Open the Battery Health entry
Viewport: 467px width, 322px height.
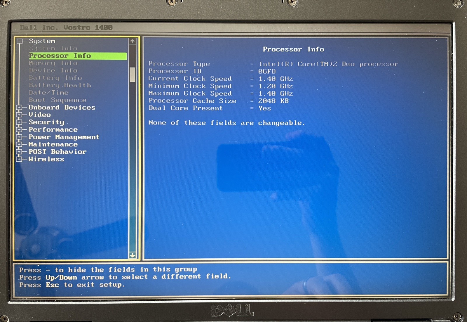pyautogui.click(x=60, y=85)
